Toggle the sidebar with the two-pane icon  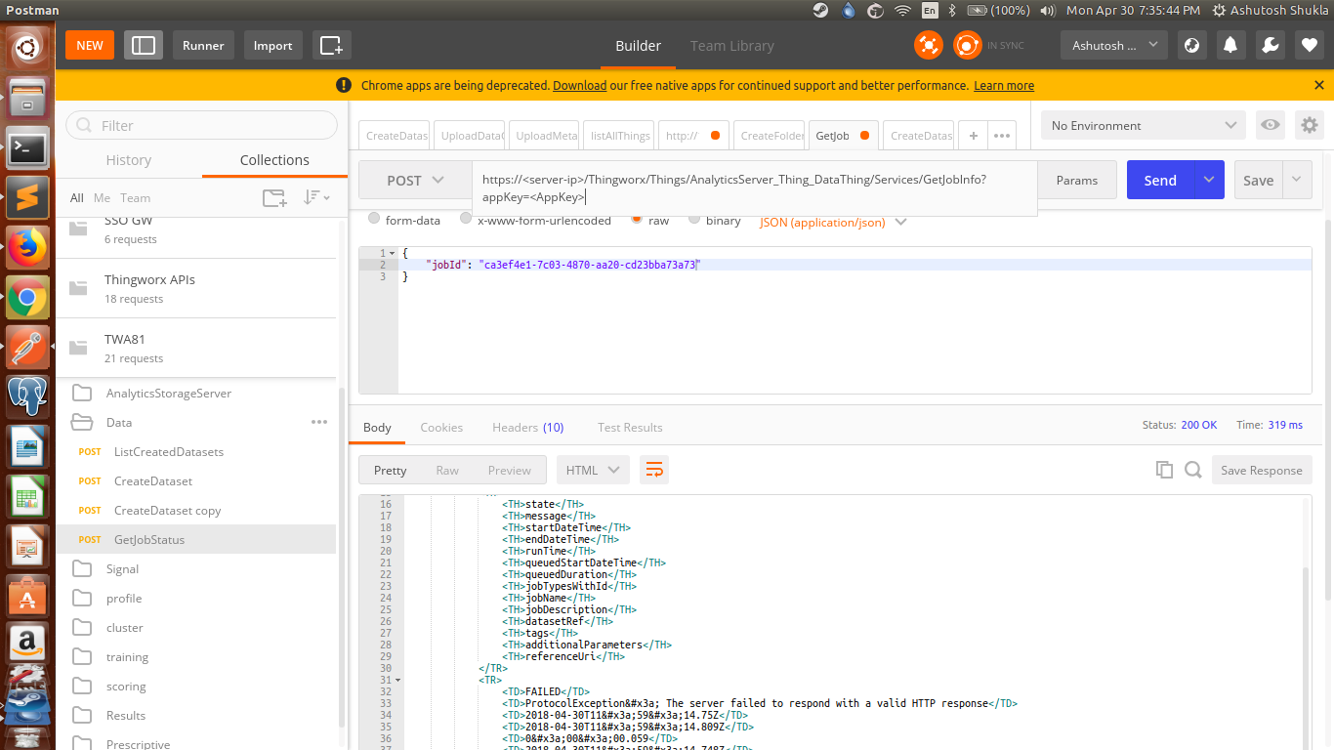[143, 45]
